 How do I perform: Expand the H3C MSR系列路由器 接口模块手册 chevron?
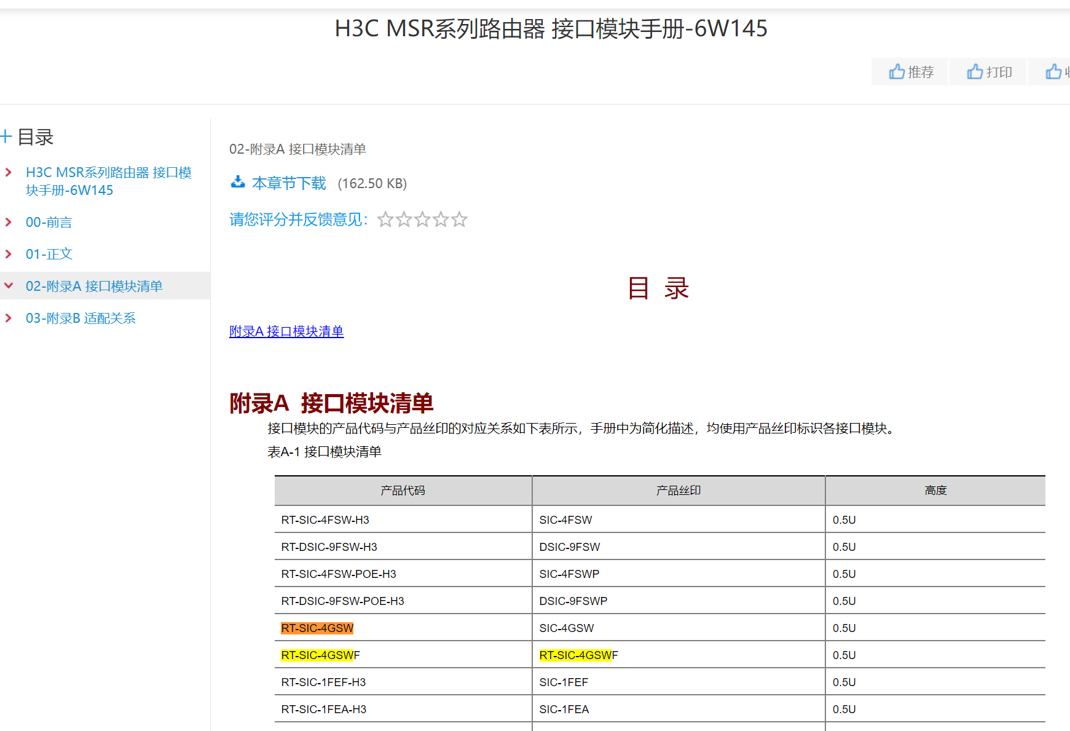[x=9, y=173]
